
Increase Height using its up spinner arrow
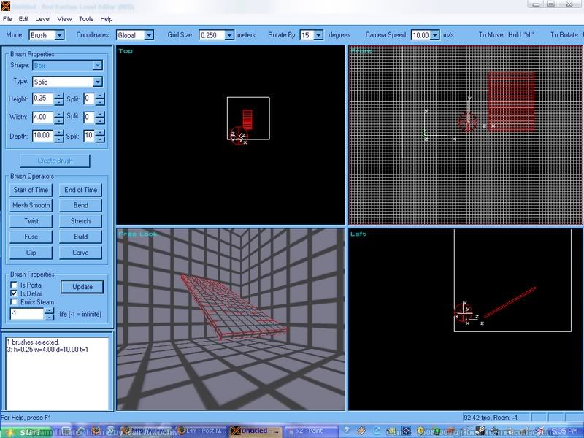coord(59,96)
